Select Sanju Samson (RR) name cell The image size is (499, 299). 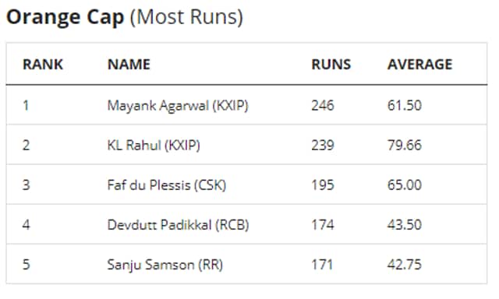click(165, 265)
